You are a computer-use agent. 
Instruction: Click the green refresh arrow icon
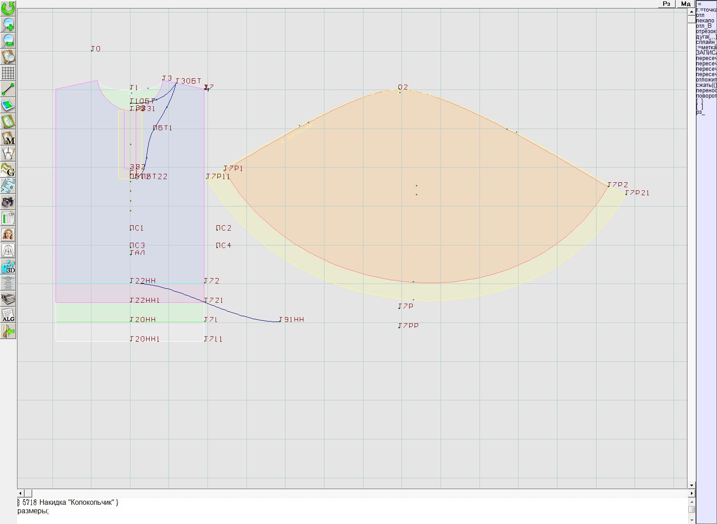[x=8, y=8]
